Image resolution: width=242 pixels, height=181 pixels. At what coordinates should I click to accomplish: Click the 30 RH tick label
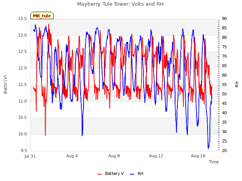tap(224, 132)
